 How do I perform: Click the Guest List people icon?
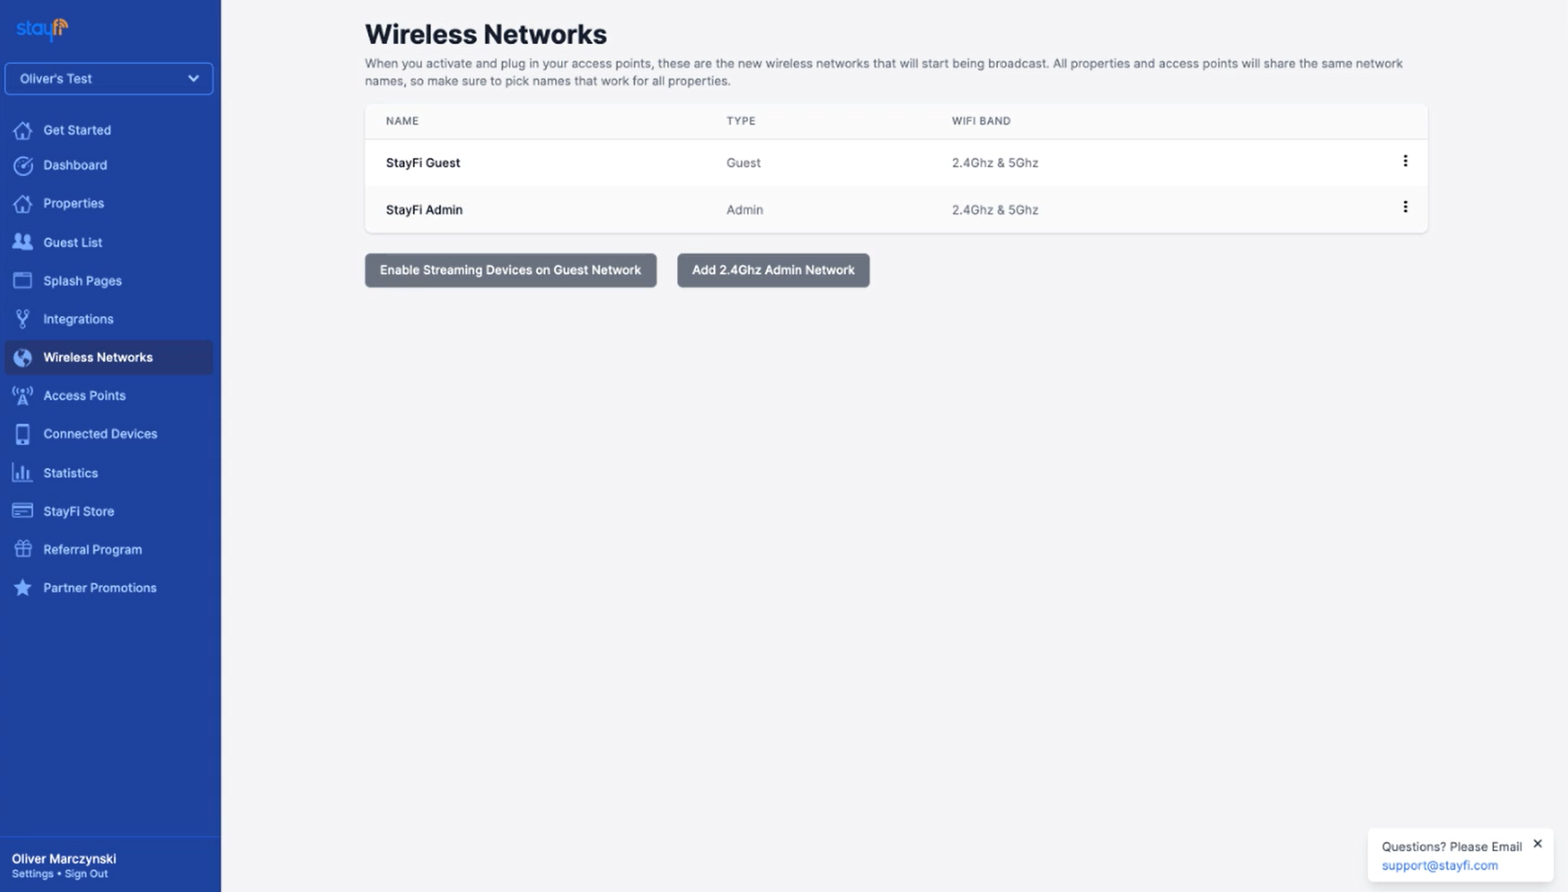pyautogui.click(x=22, y=242)
